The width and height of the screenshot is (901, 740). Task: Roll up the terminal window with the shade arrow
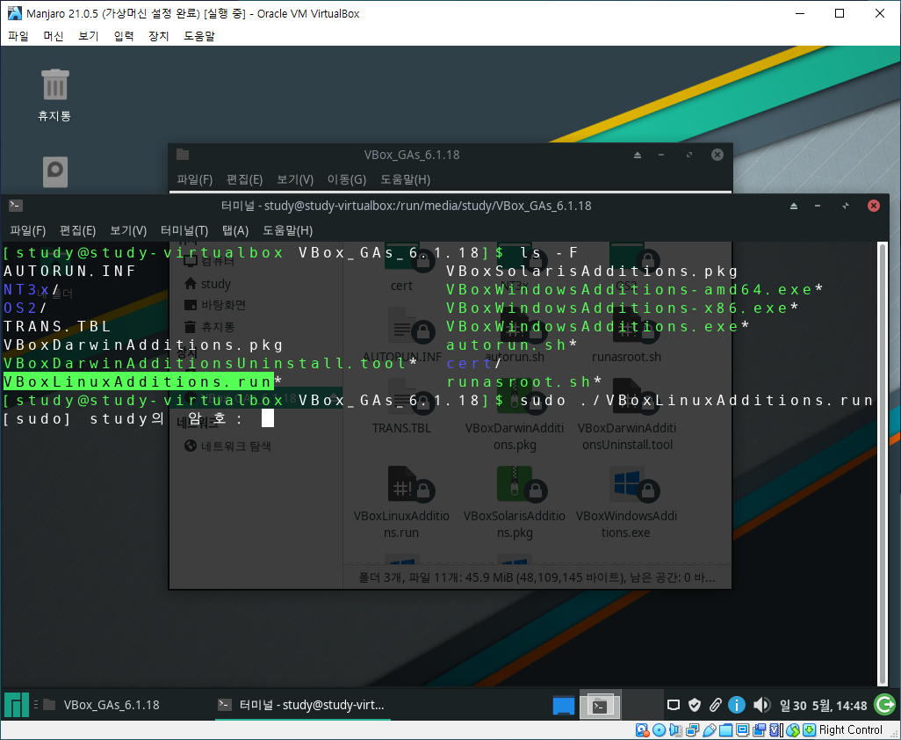[x=794, y=206]
